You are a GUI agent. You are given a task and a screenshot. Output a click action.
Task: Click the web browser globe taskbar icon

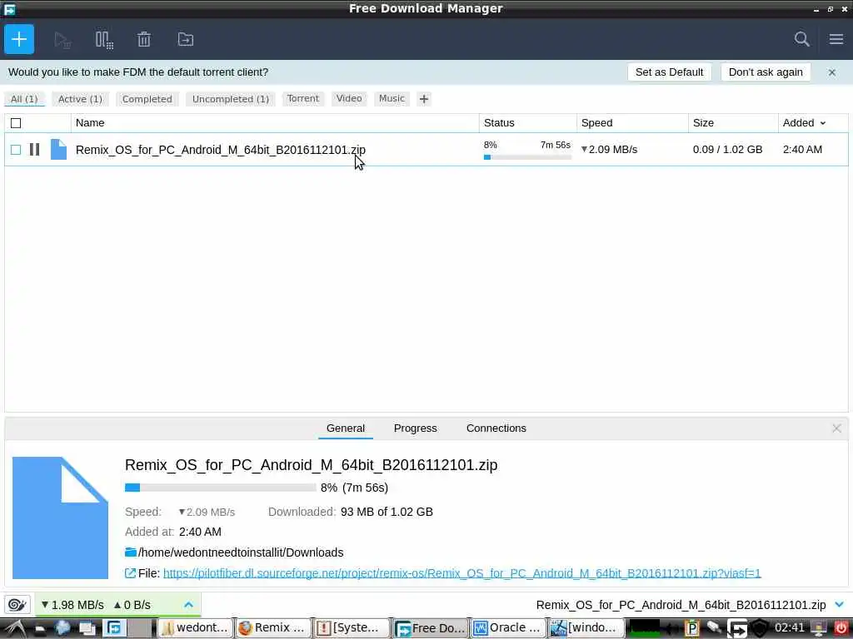pos(62,628)
